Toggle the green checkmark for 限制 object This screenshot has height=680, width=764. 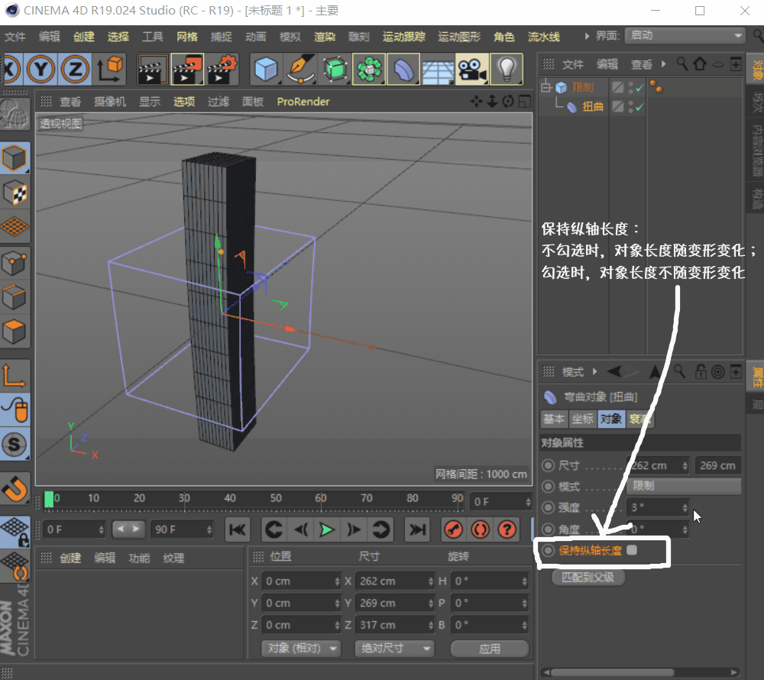click(639, 88)
